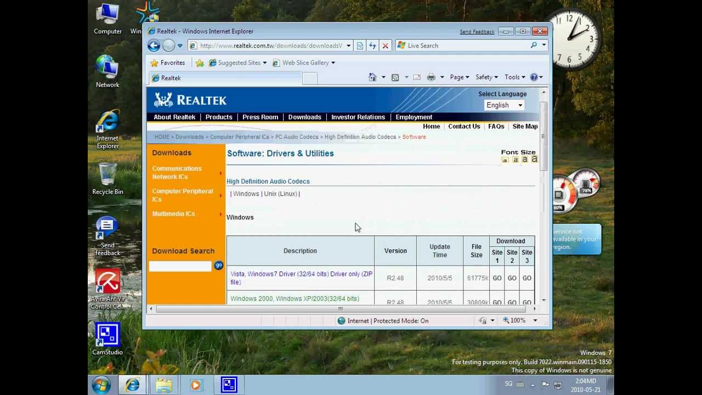Open the Select Language dropdown
Viewport: 702px width, 395px height.
[x=504, y=105]
